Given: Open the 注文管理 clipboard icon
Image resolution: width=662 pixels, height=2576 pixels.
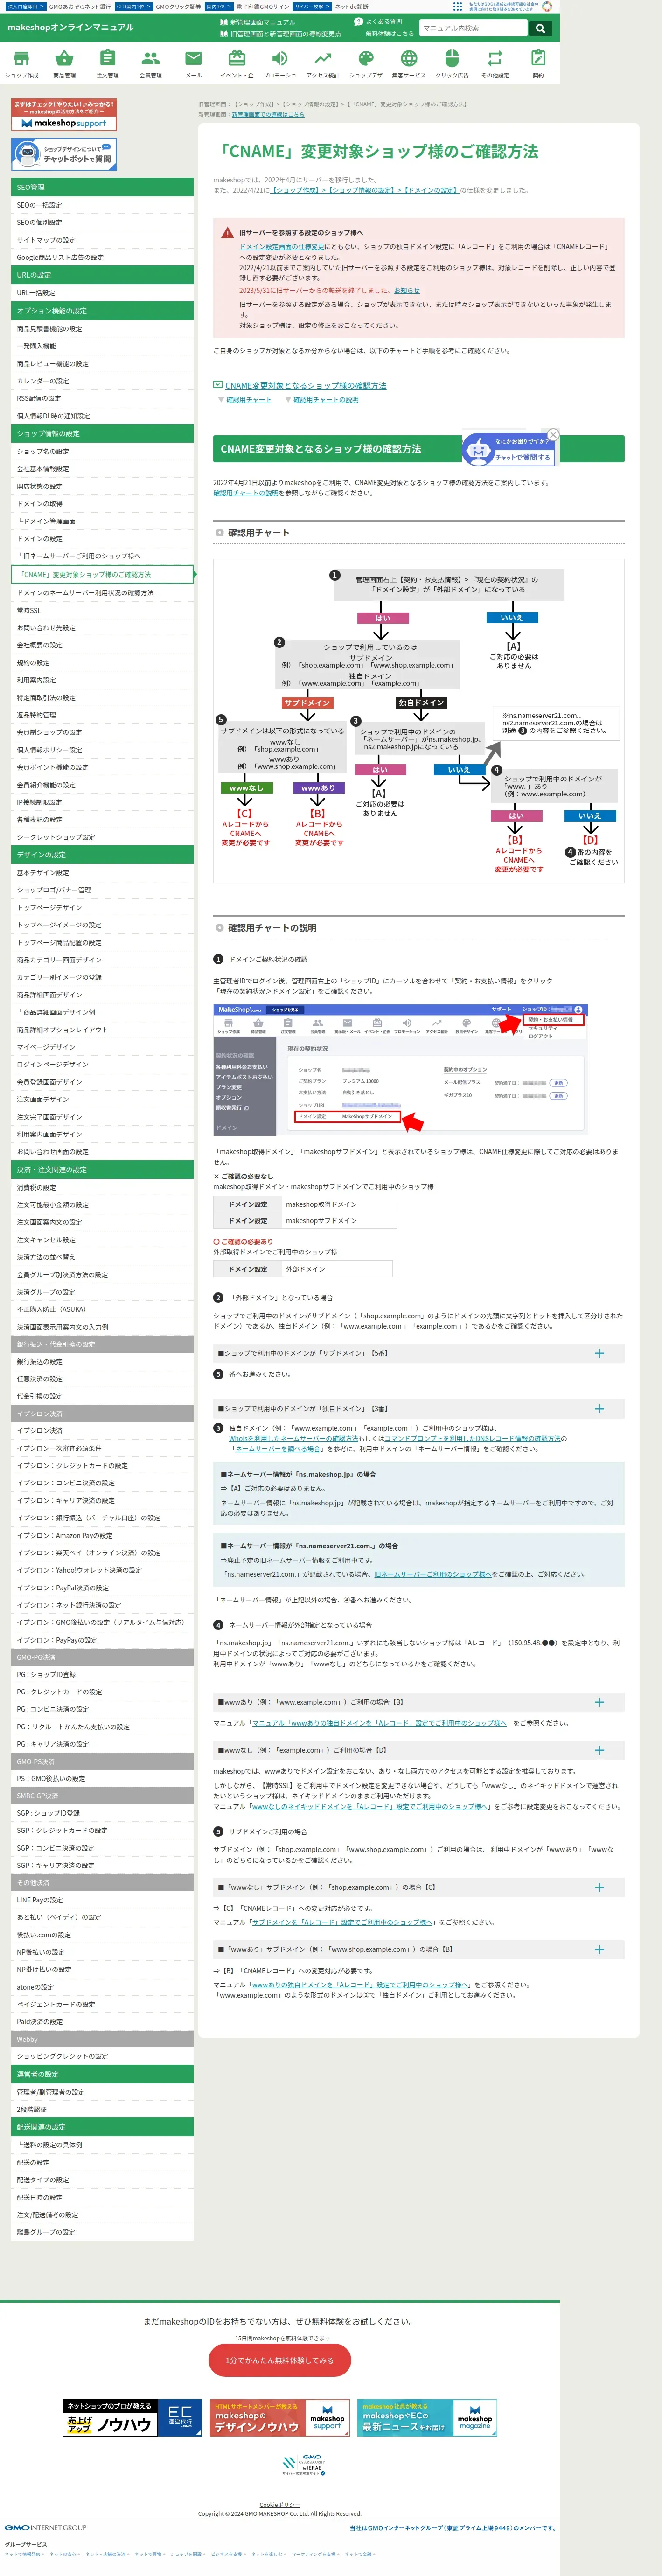Looking at the screenshot, I should [107, 63].
